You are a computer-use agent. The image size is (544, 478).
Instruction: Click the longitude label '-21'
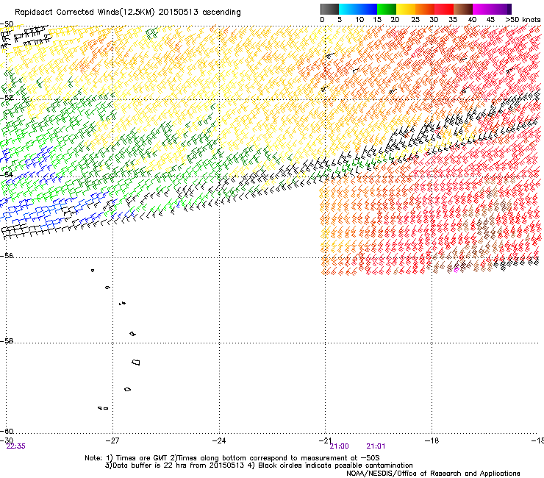coord(325,440)
